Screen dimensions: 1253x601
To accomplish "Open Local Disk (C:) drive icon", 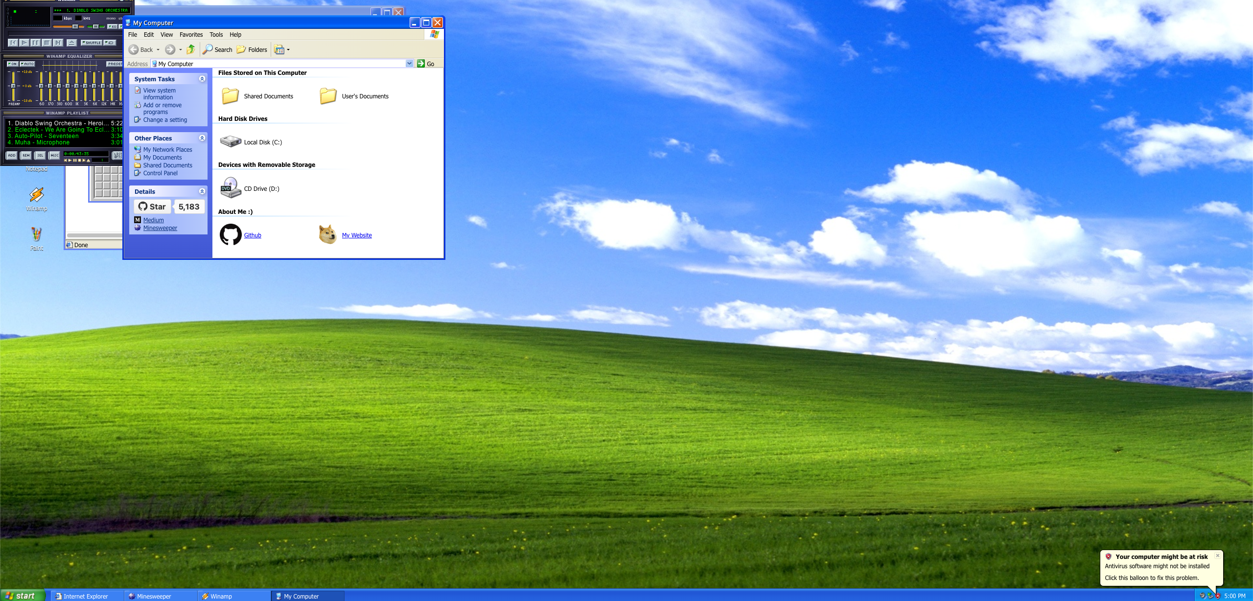I will 231,142.
